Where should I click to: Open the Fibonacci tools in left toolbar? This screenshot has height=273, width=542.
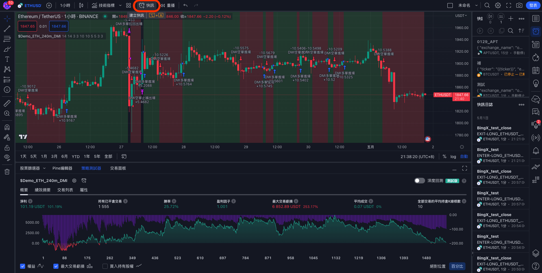click(7, 39)
